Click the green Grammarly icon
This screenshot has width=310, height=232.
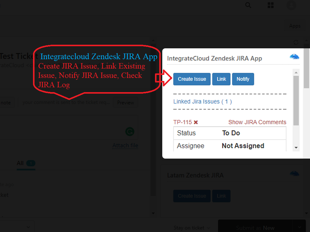130,132
